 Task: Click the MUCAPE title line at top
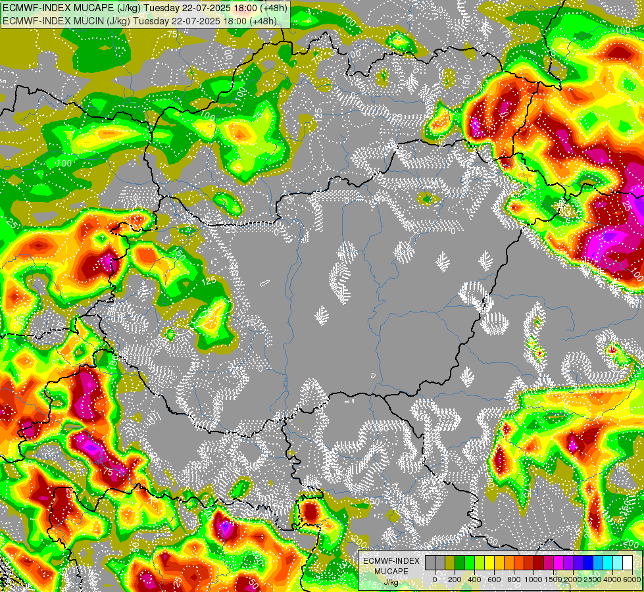coord(145,8)
